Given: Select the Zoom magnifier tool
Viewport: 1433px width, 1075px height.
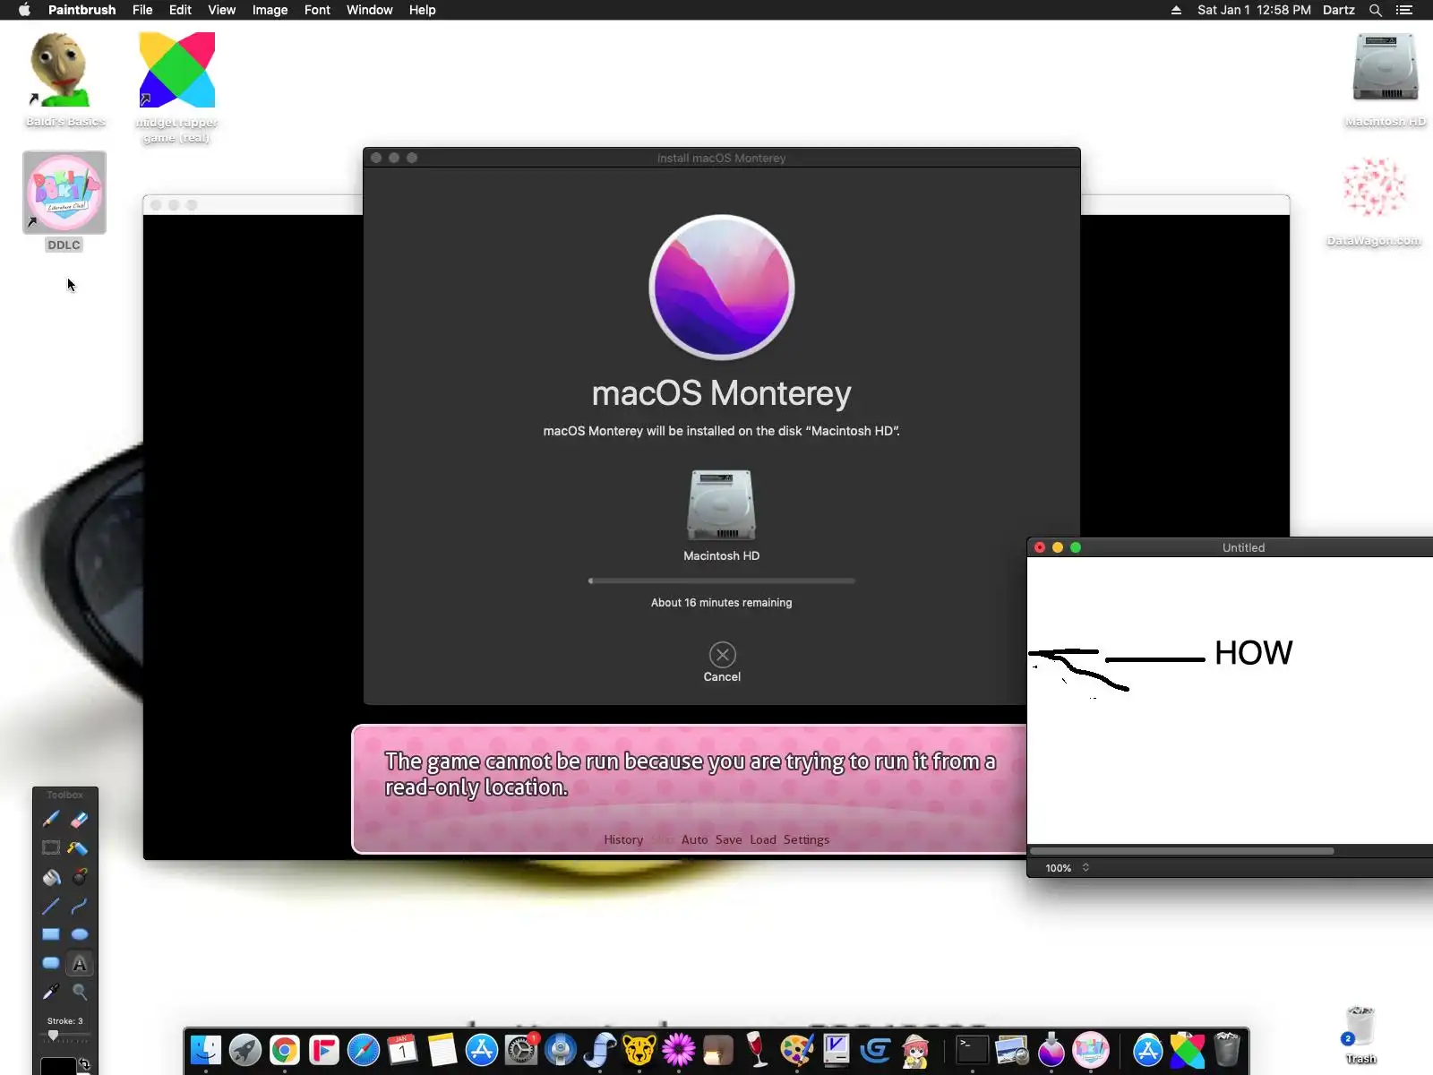Looking at the screenshot, I should coord(80,992).
